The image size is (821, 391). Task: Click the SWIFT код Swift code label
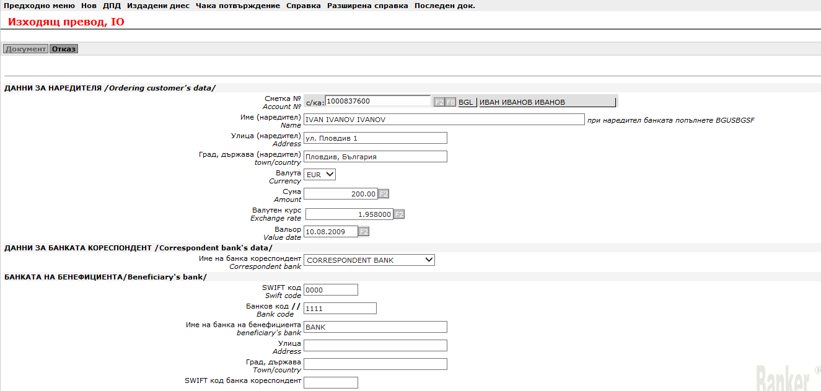point(282,291)
